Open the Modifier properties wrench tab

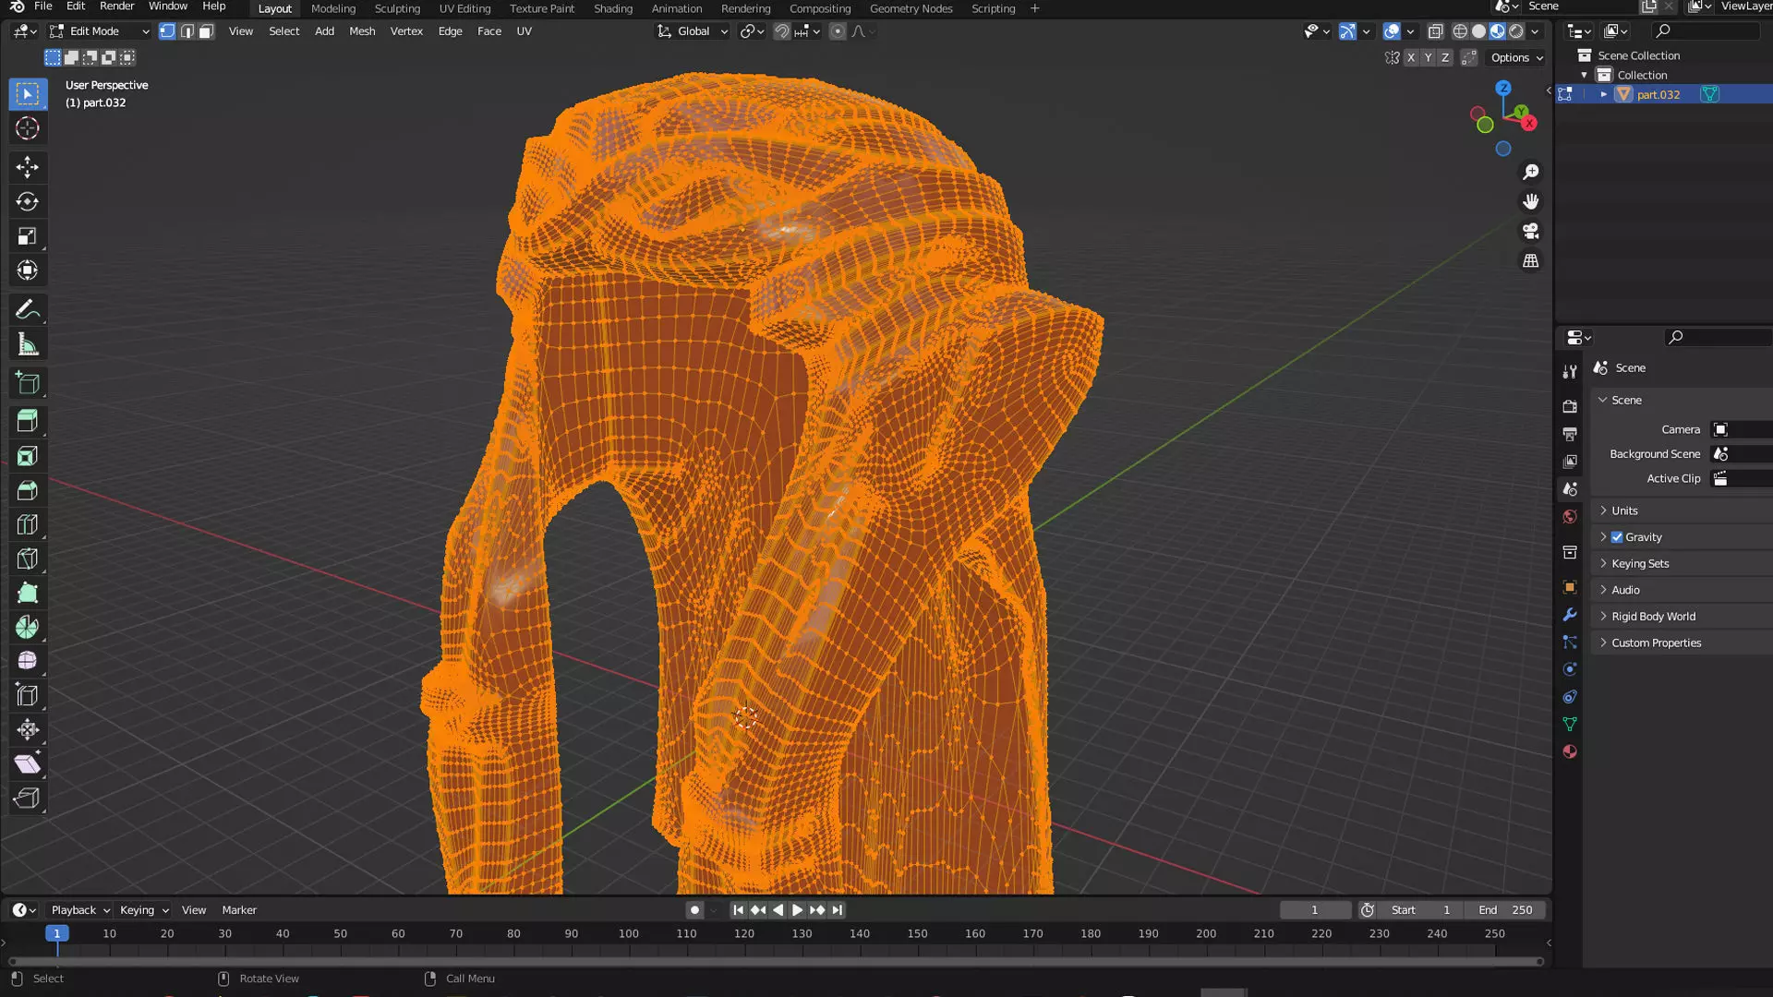(x=1569, y=615)
